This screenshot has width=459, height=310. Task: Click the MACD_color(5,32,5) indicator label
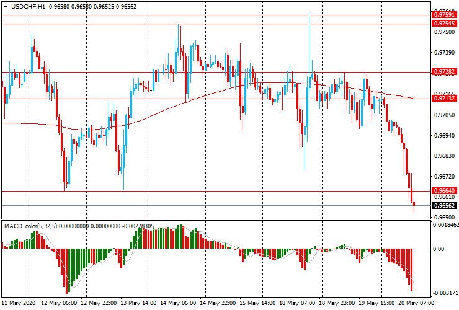point(34,225)
